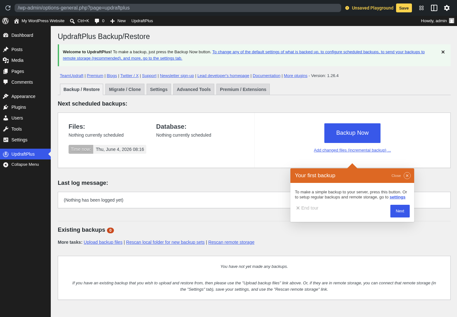Viewport: 457px width, 317px height.
Task: Click the Pages icon in sidebar
Action: [x=6, y=71]
